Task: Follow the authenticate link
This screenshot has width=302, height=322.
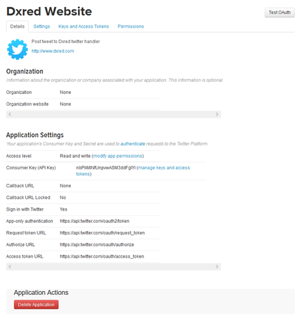Action: point(133,144)
